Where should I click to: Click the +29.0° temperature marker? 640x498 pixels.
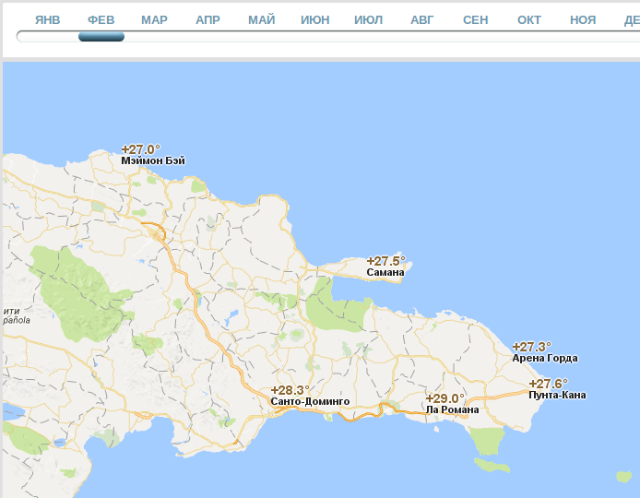point(444,398)
